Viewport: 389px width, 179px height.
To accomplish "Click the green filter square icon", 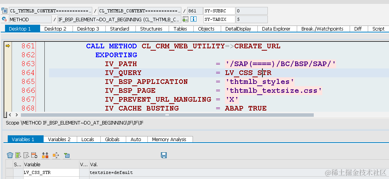I will point(66,155).
